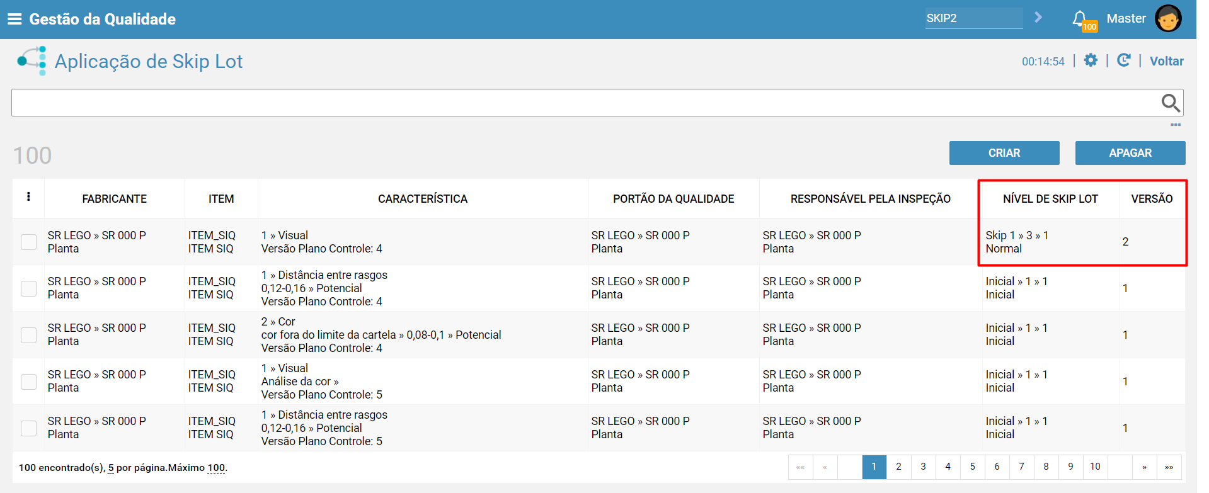The width and height of the screenshot is (1209, 493).
Task: Sort by NÍVEL DE SKIP LOT column header
Action: tap(1050, 199)
